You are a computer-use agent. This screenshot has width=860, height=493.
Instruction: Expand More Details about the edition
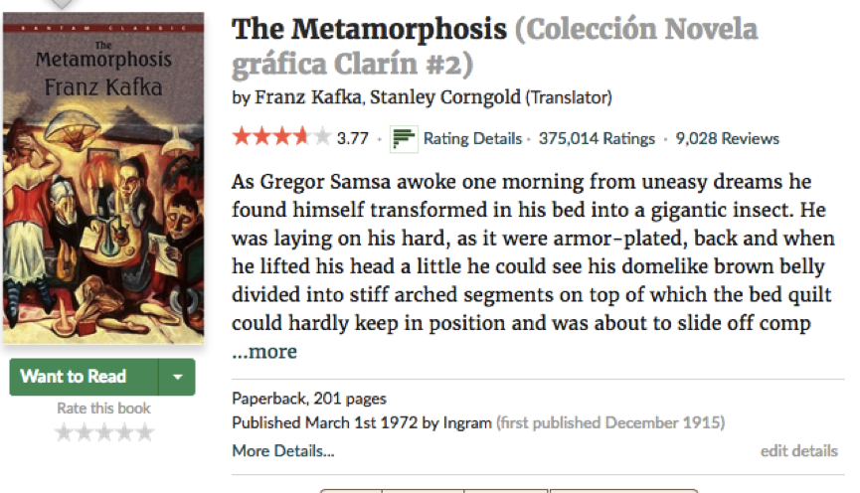[x=283, y=451]
